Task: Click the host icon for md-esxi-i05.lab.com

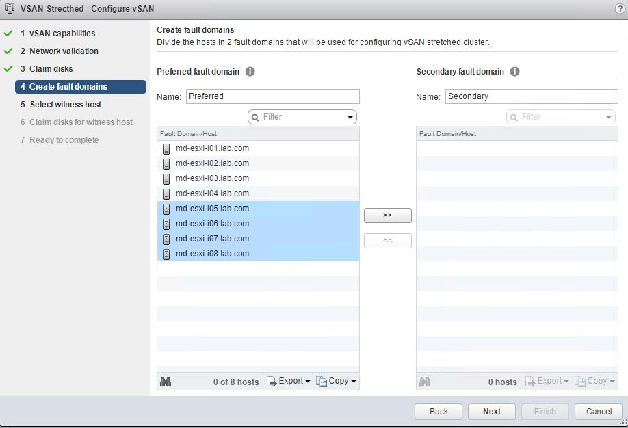Action: (x=167, y=209)
